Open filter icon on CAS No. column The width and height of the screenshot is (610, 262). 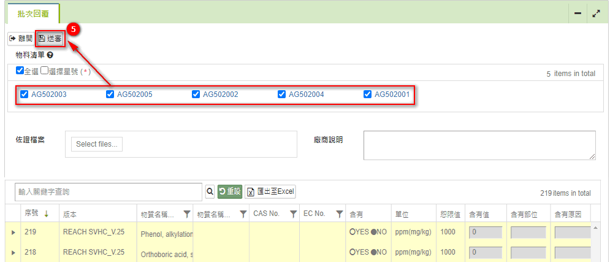coord(292,214)
